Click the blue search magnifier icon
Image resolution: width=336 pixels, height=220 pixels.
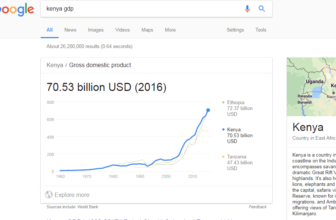pos(262,9)
